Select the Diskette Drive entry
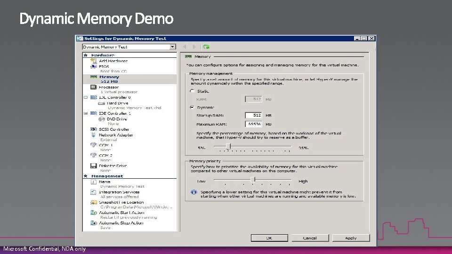452x254 pixels. tap(113, 166)
